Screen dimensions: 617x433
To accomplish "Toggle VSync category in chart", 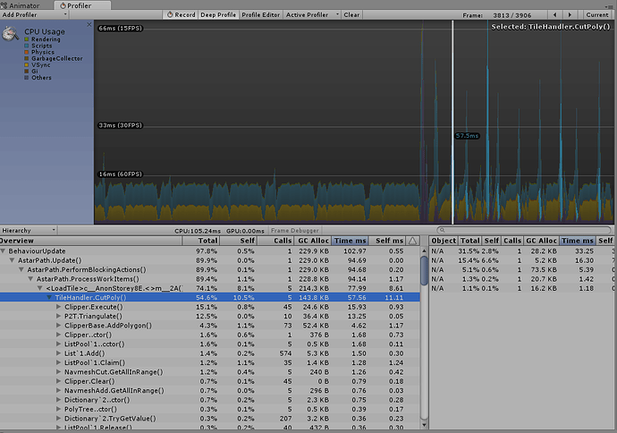I will (26, 65).
